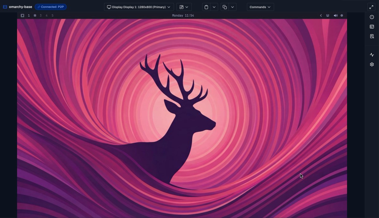Click the Monday 11:54 clock

coord(183,15)
